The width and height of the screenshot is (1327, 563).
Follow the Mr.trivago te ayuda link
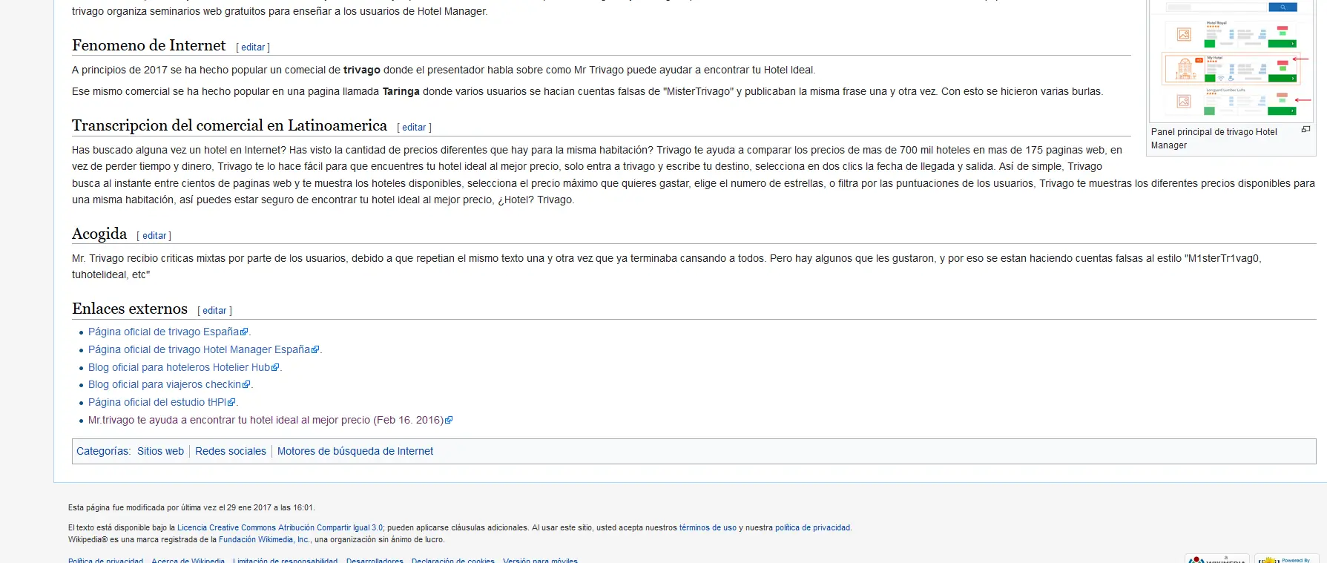click(x=270, y=420)
